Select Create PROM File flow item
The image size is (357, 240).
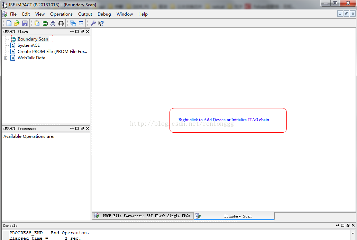[x=52, y=52]
